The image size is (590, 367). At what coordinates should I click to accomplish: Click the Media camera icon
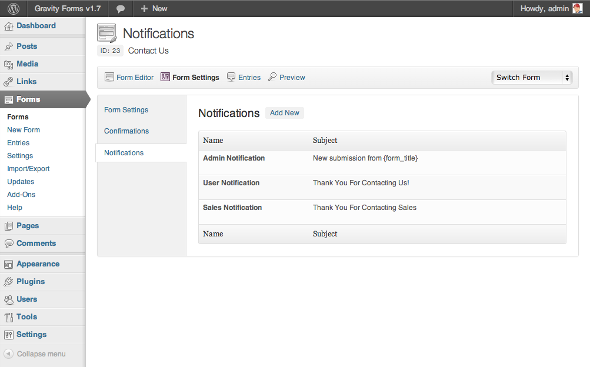(x=9, y=64)
